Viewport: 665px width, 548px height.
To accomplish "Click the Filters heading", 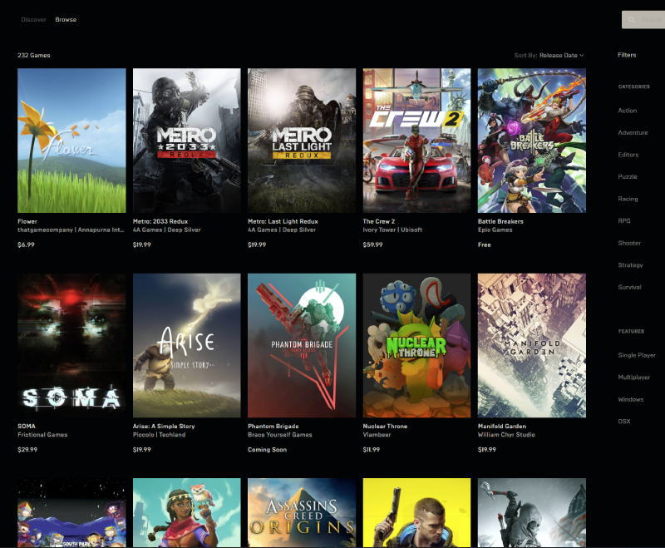I will click(x=627, y=55).
